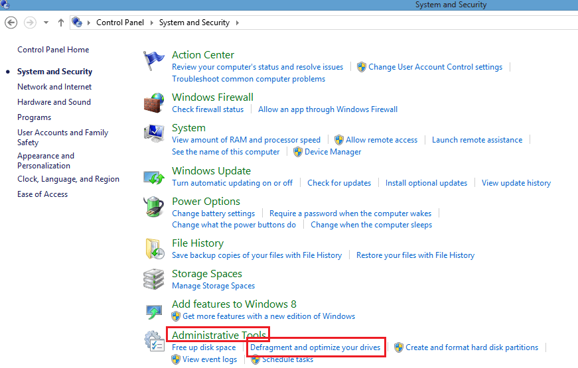
Task: Click shield icon beside Schedule tasks
Action: [255, 360]
